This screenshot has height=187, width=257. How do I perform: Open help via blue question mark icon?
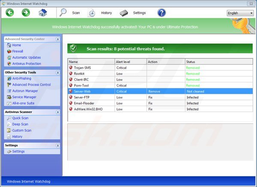click(161, 12)
